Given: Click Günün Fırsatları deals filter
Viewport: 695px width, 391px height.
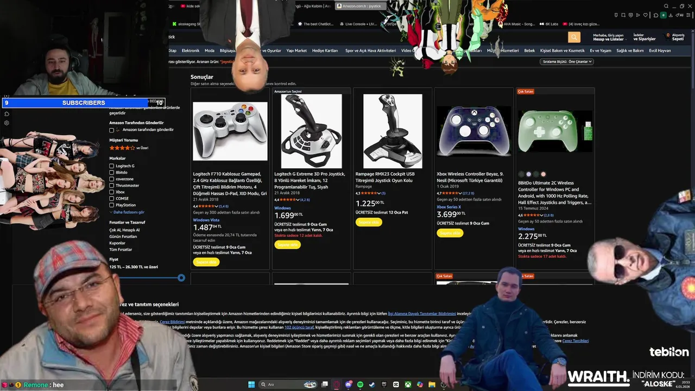Looking at the screenshot, I should pyautogui.click(x=123, y=236).
